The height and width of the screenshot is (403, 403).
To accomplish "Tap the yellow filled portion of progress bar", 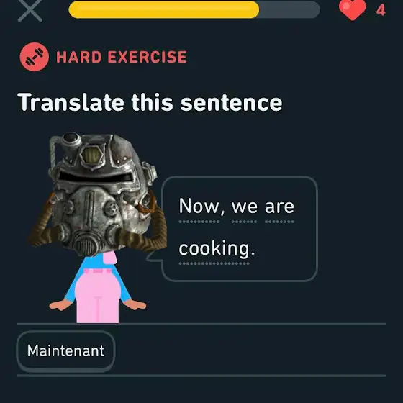I will 164,10.
